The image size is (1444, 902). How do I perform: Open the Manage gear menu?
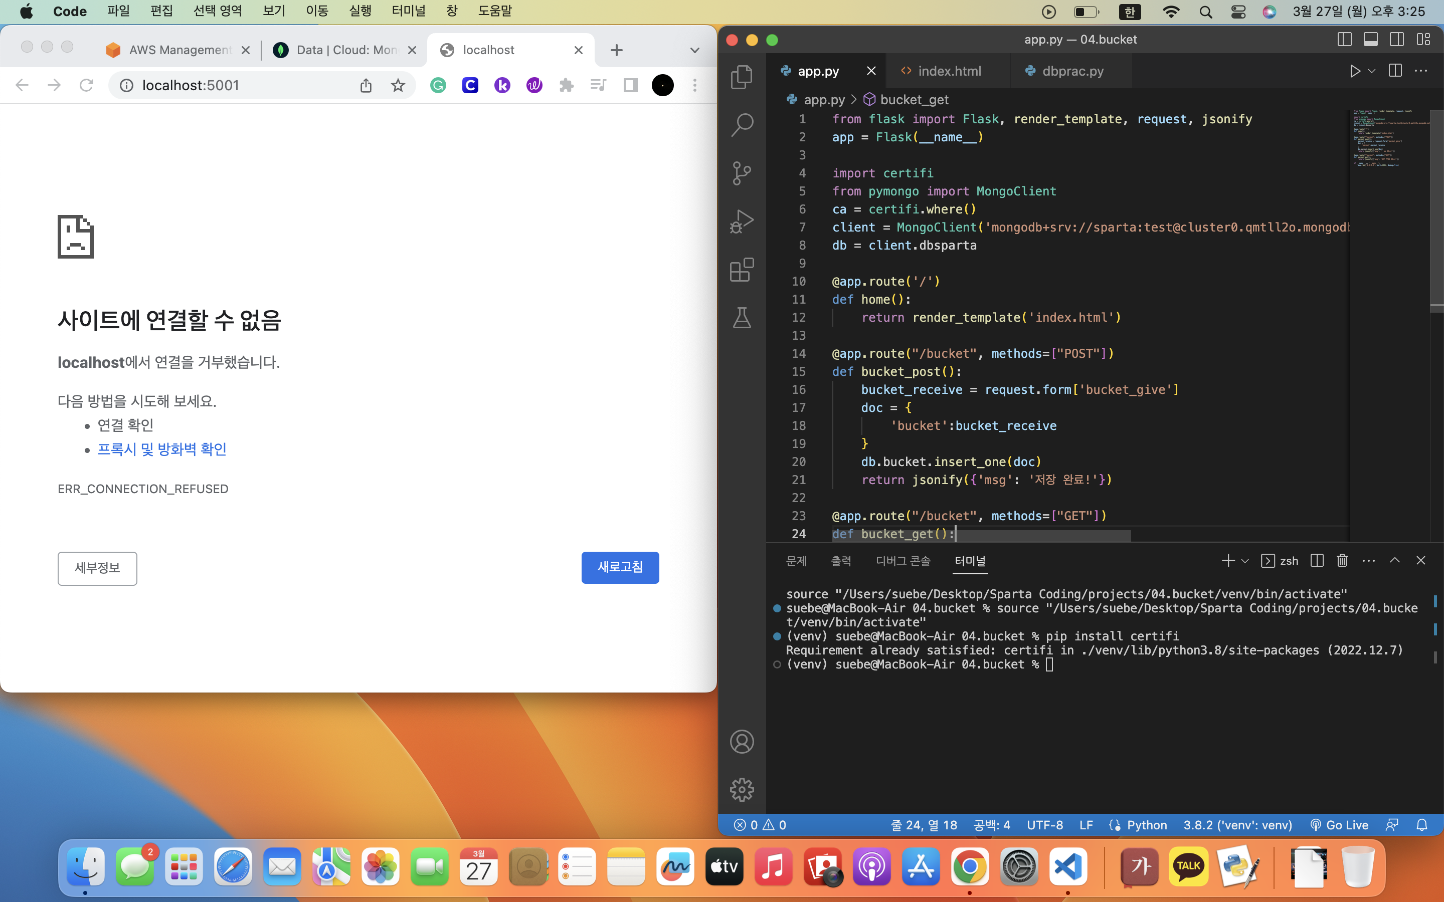click(x=742, y=789)
